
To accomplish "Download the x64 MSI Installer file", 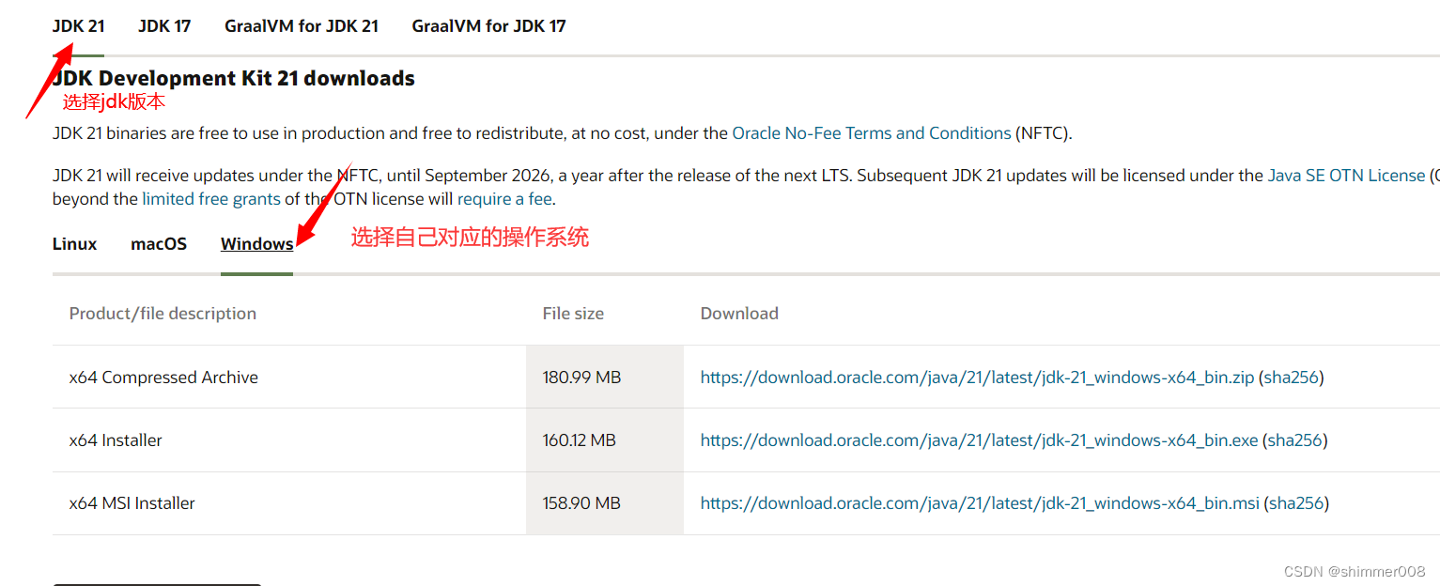I will click(x=979, y=502).
